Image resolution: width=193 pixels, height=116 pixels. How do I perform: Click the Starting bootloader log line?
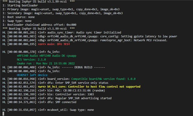pos(20,5)
